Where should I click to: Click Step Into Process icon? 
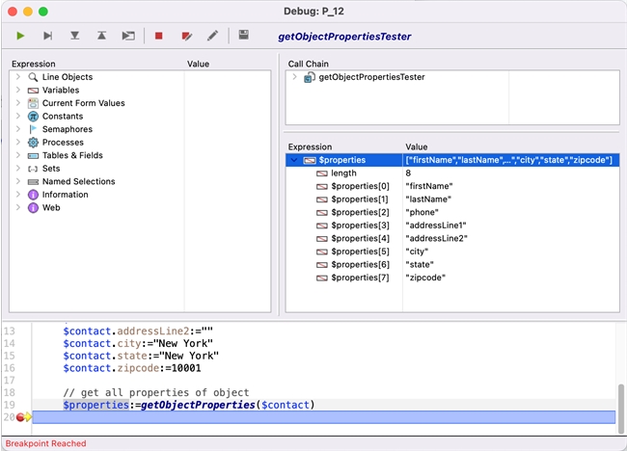pyautogui.click(x=128, y=36)
